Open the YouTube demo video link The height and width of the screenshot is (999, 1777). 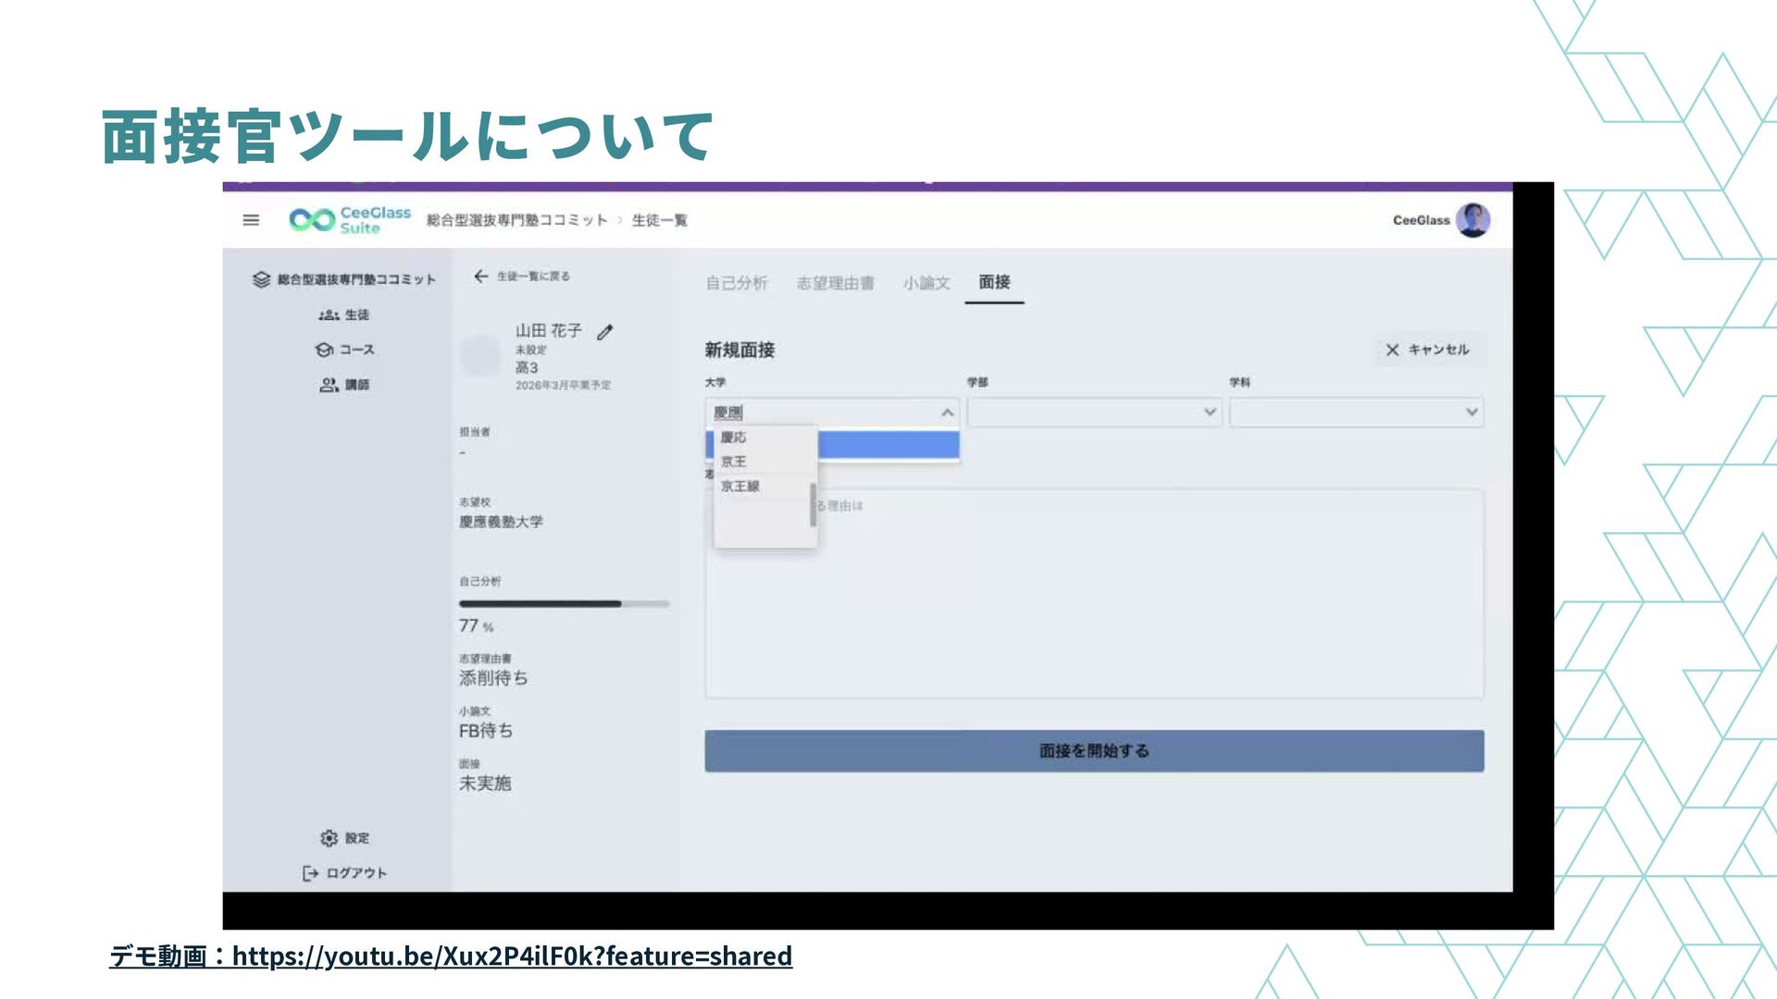click(x=512, y=956)
